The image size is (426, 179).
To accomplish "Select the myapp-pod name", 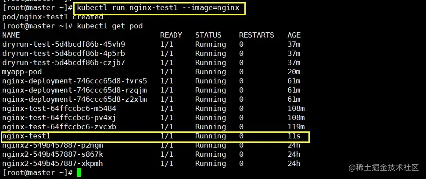I will (22, 72).
